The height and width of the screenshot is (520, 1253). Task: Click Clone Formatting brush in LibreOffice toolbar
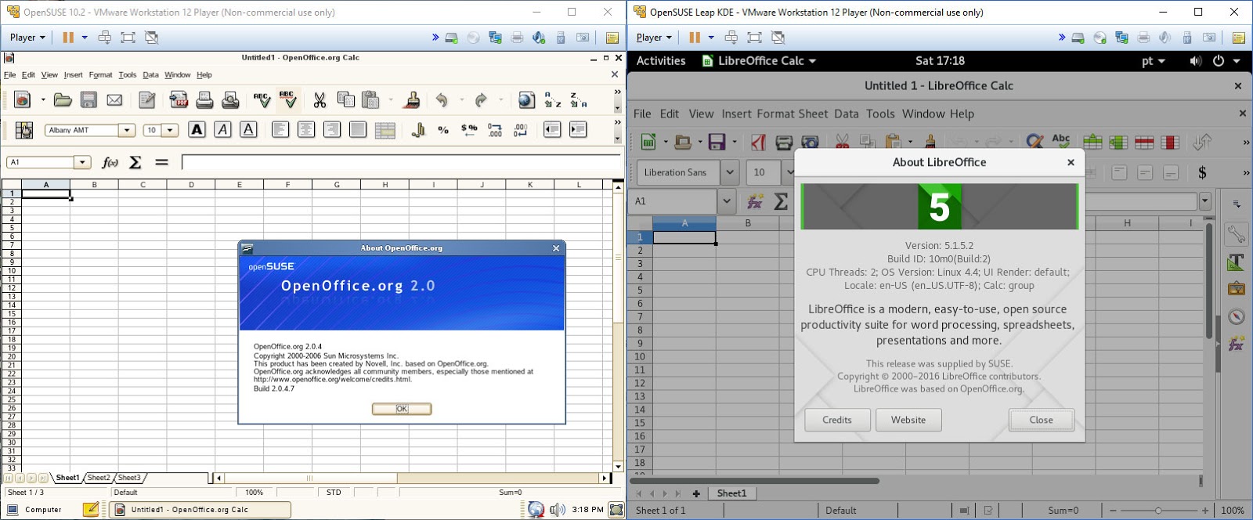point(930,142)
